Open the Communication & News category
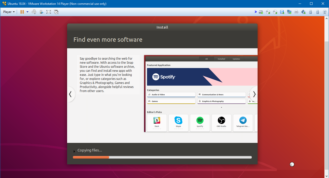The image size is (329, 178). tap(222, 95)
